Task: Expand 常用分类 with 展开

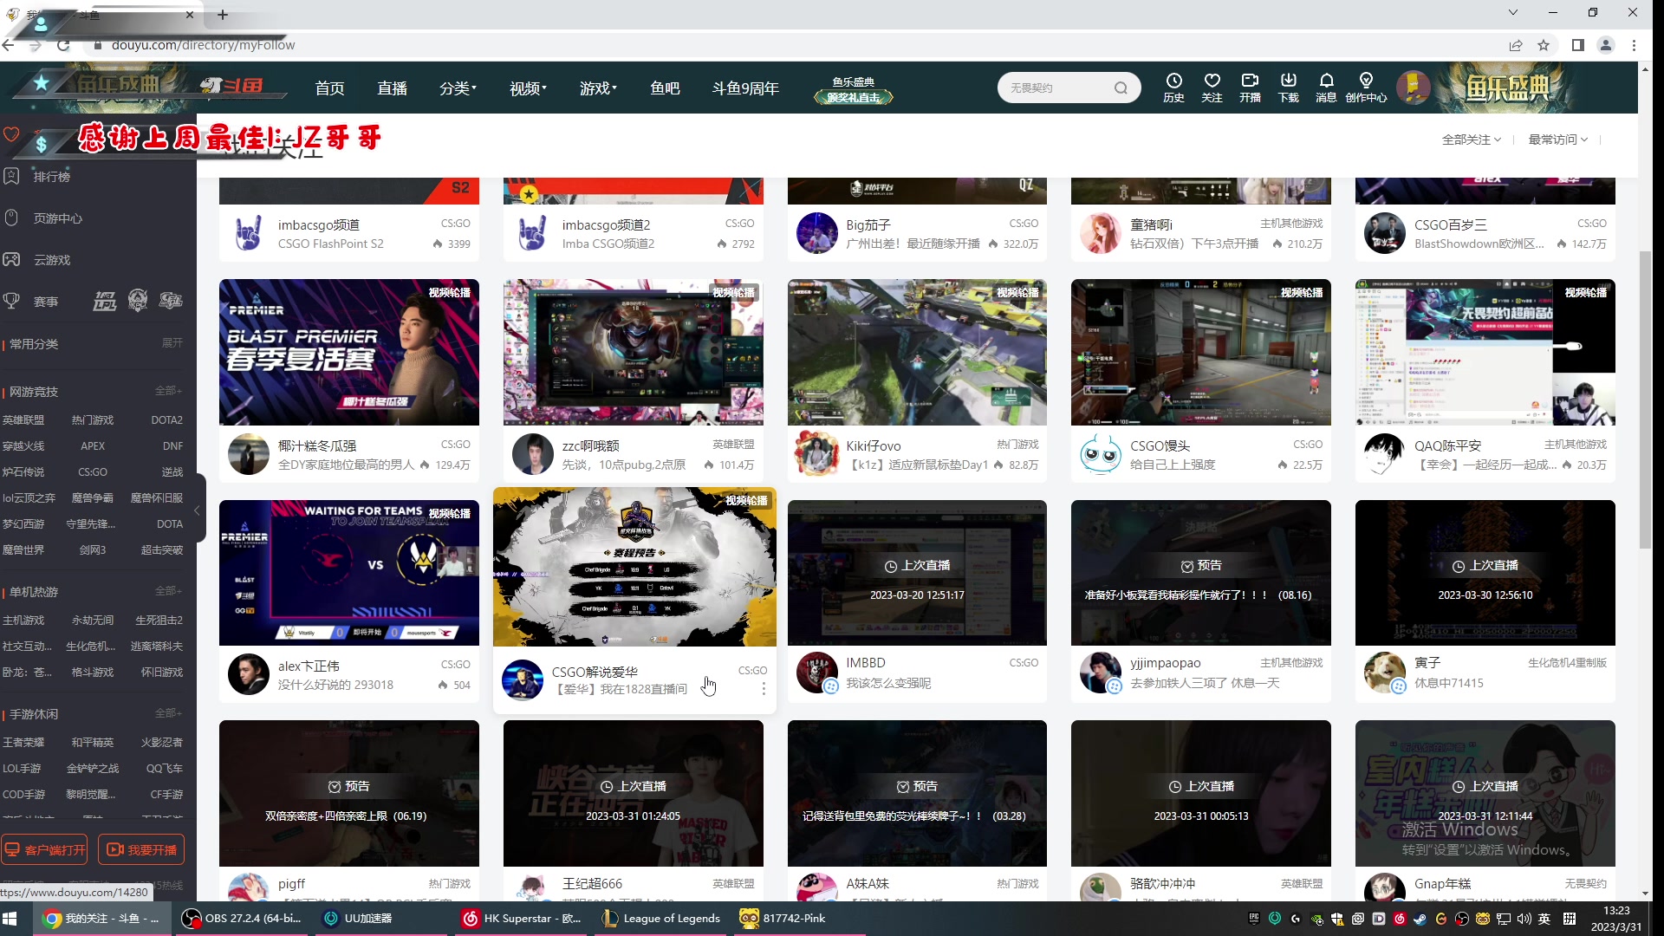Action: coord(172,343)
